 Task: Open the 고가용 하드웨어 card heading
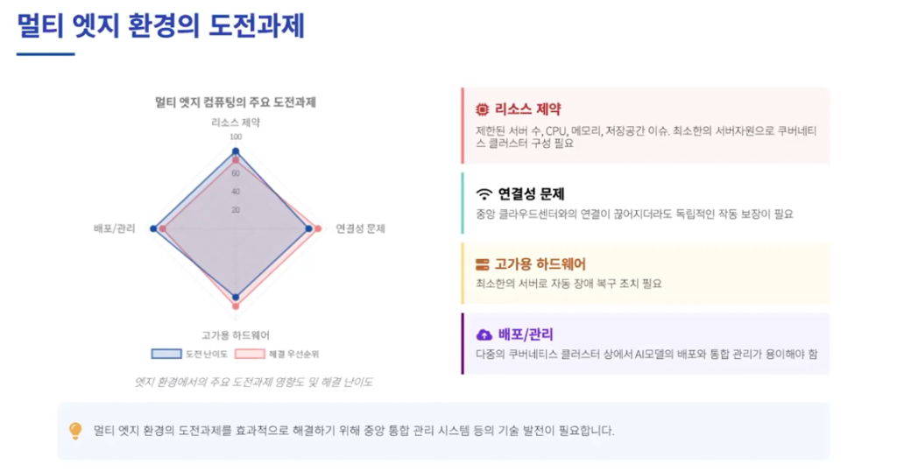tap(540, 264)
